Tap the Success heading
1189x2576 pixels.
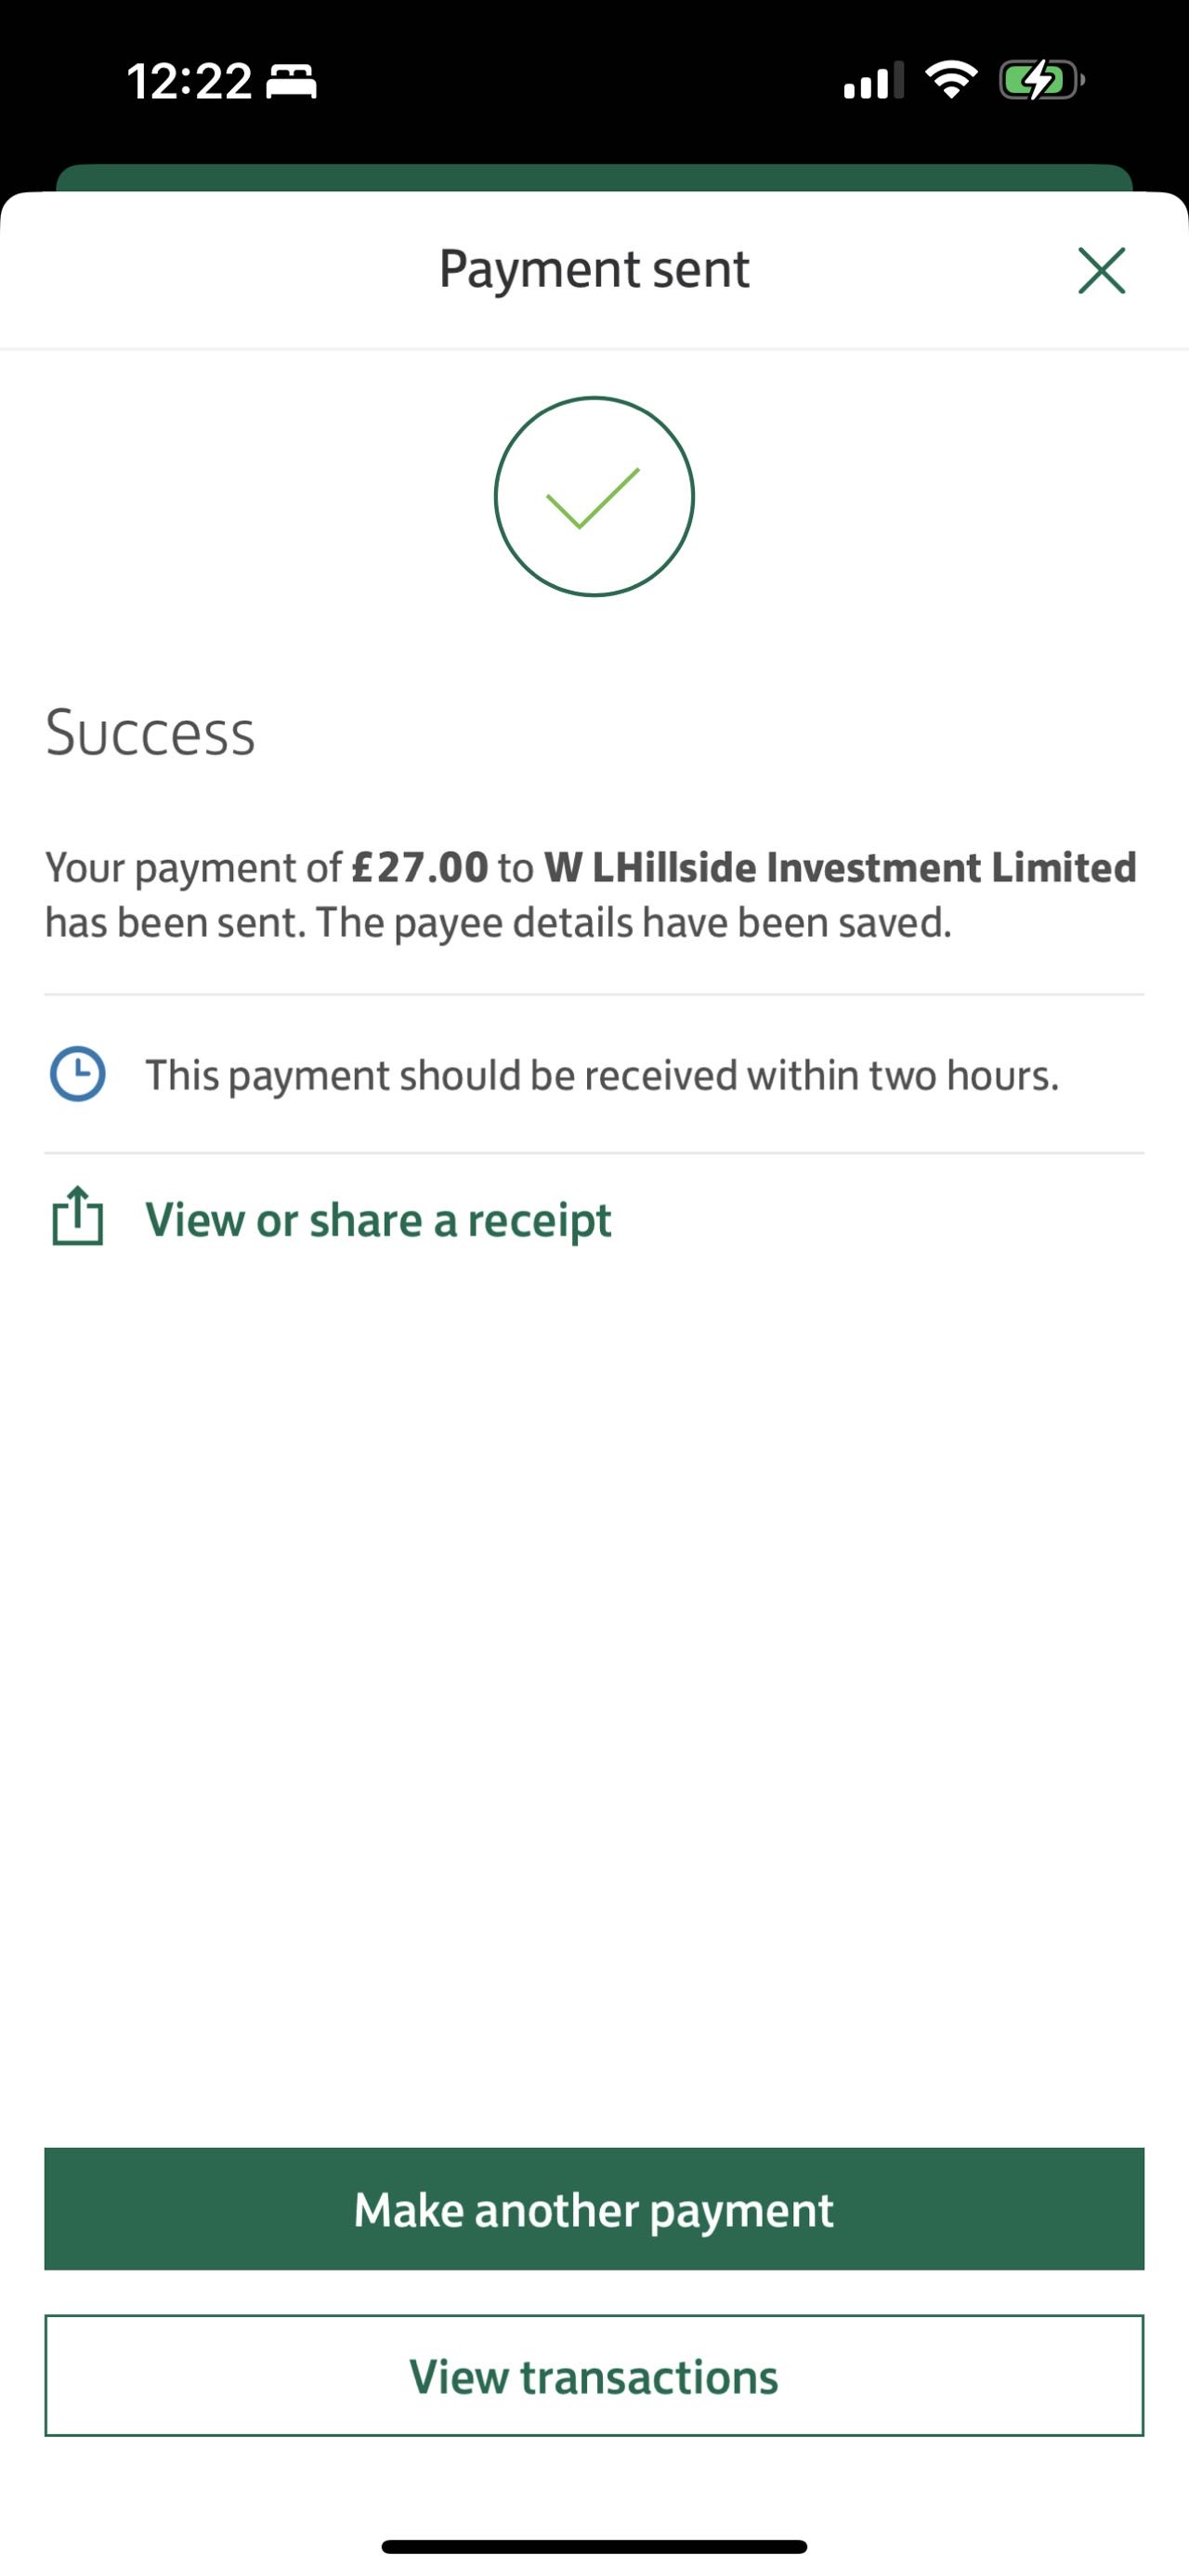pos(150,733)
